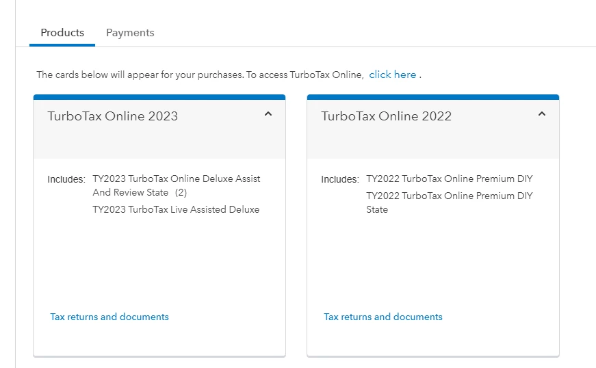
Task: Click the 'Includes:' label in 2023 card
Action: click(66, 179)
